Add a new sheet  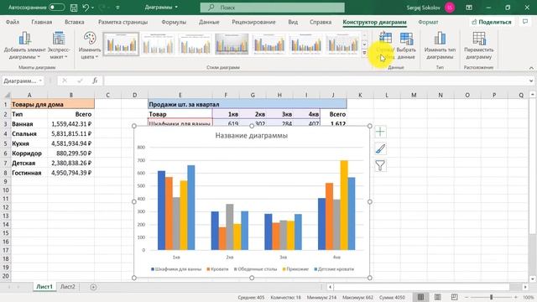93,287
